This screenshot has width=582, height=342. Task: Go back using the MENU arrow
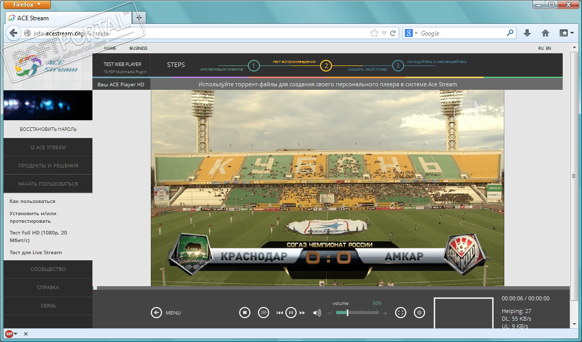coord(156,313)
